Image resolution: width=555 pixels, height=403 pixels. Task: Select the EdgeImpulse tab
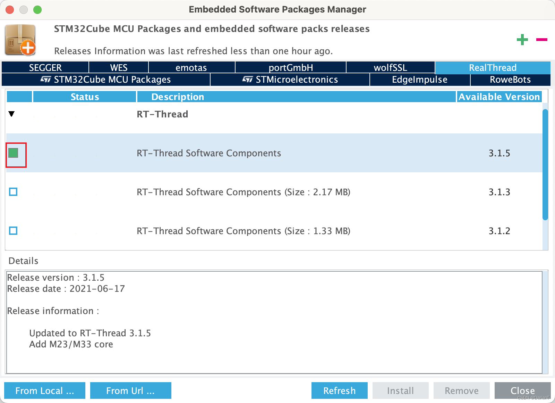[x=419, y=80]
